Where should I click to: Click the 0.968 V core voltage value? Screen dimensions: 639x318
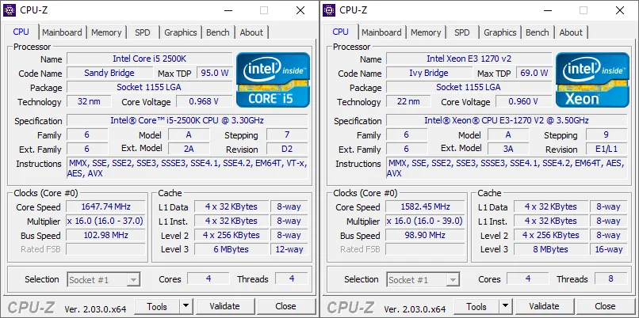(x=205, y=102)
